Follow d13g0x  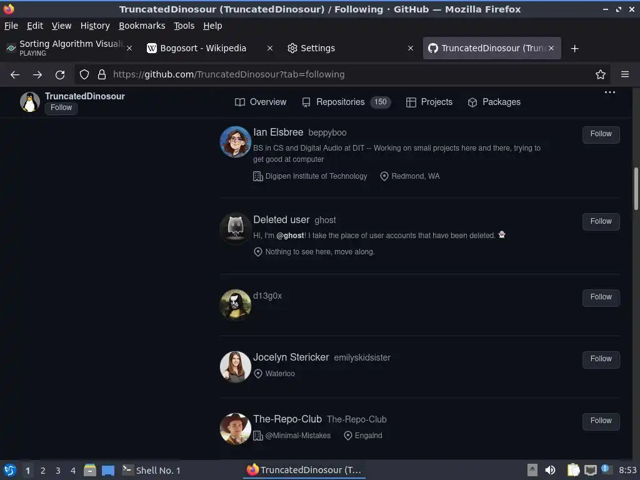tap(601, 297)
